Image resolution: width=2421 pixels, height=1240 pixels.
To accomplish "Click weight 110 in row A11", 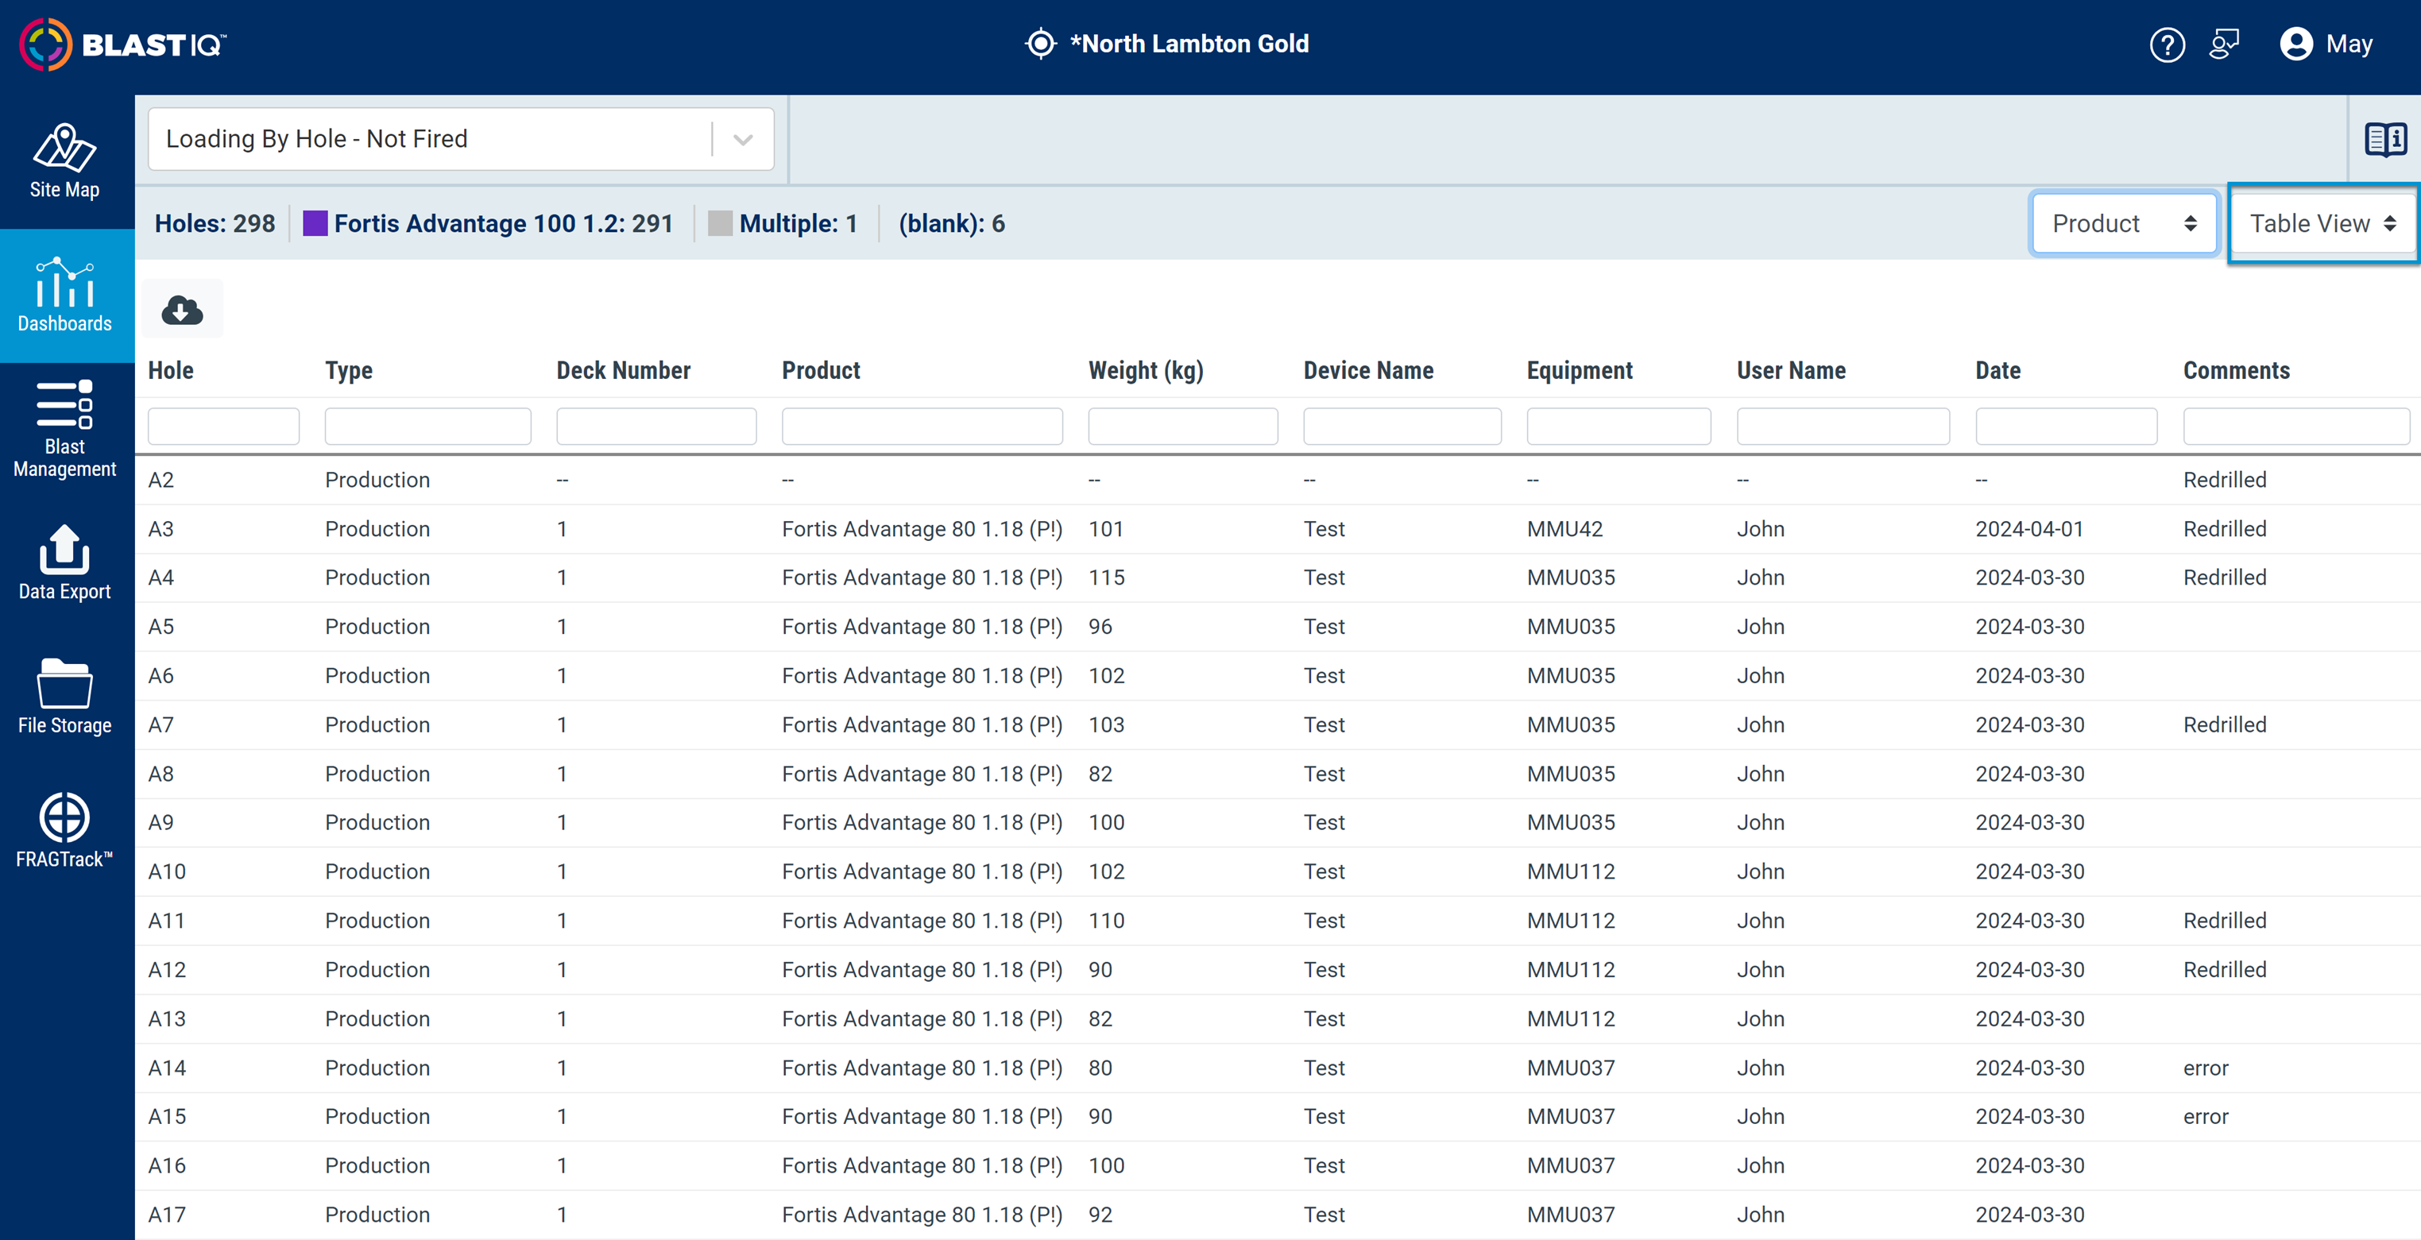I will 1106,921.
